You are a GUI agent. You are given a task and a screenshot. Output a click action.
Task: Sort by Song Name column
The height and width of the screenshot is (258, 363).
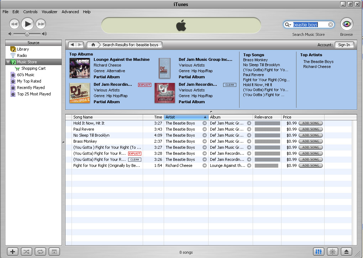[x=107, y=117]
